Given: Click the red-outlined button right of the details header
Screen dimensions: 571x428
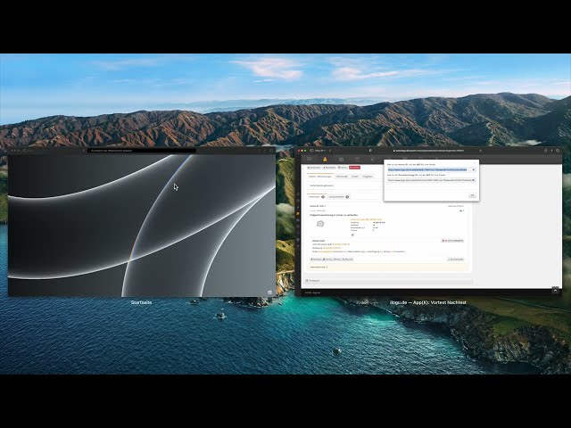Looking at the screenshot, I should 452,241.
